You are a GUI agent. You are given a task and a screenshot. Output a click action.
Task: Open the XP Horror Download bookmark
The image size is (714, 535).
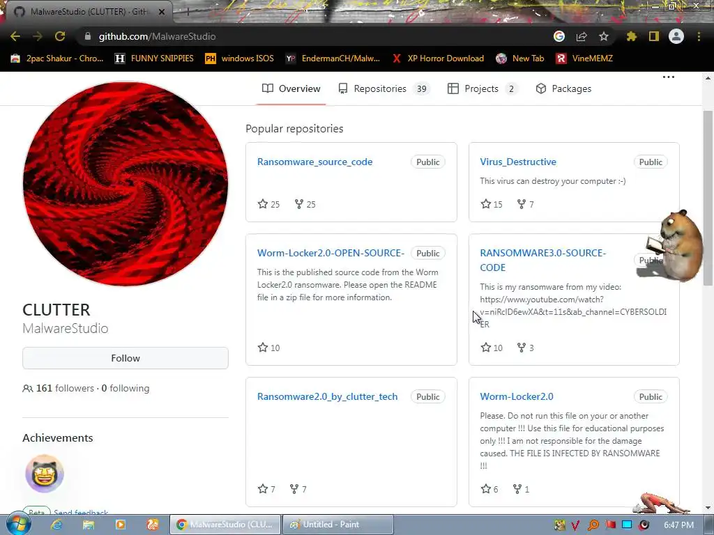438,59
